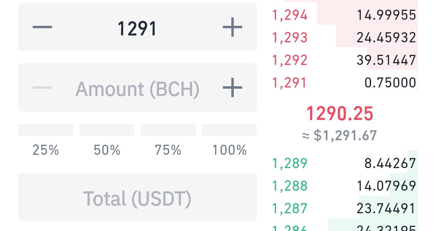This screenshot has width=436, height=231.
Task: Click the ≈ $1,291.67 converted price
Action: coord(340,135)
